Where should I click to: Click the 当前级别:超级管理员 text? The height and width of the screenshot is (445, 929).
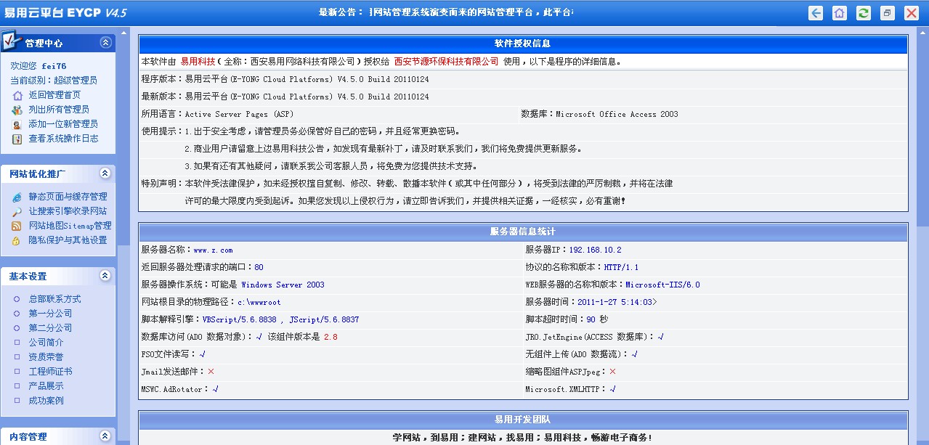coord(54,81)
